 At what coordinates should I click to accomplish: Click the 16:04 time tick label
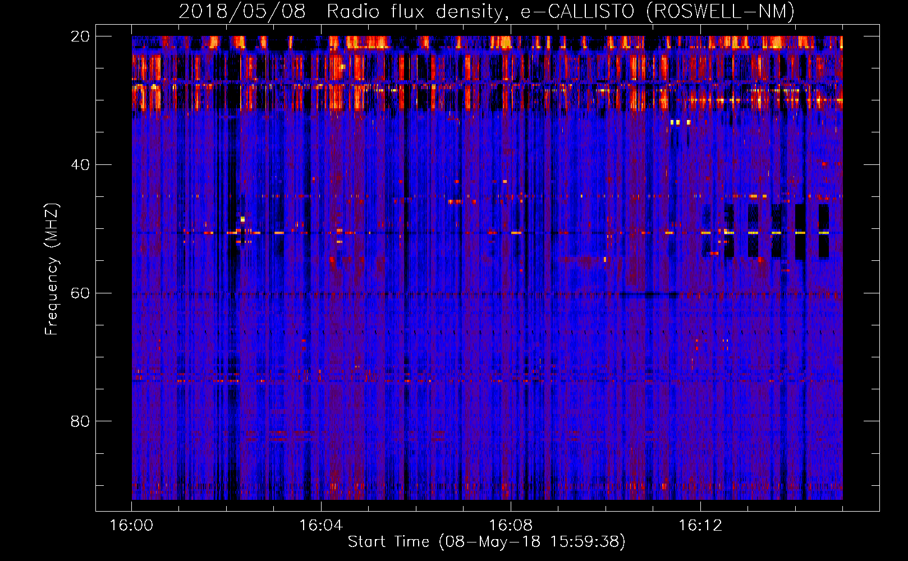[x=321, y=526]
